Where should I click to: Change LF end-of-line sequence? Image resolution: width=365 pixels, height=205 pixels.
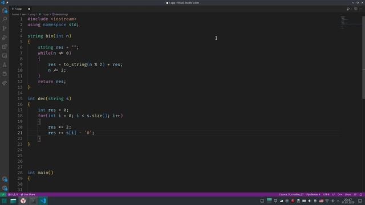(333, 195)
